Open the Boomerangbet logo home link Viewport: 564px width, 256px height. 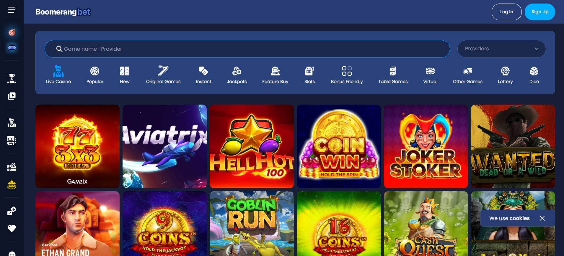point(63,12)
